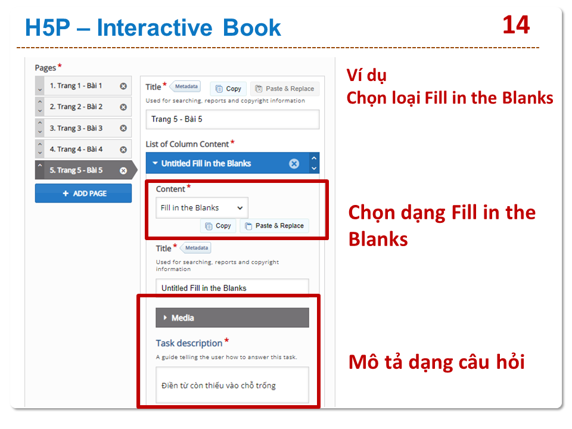572x429 pixels.
Task: Switch to page '4. Trang 4 - Bài 4'
Action: coord(76,150)
